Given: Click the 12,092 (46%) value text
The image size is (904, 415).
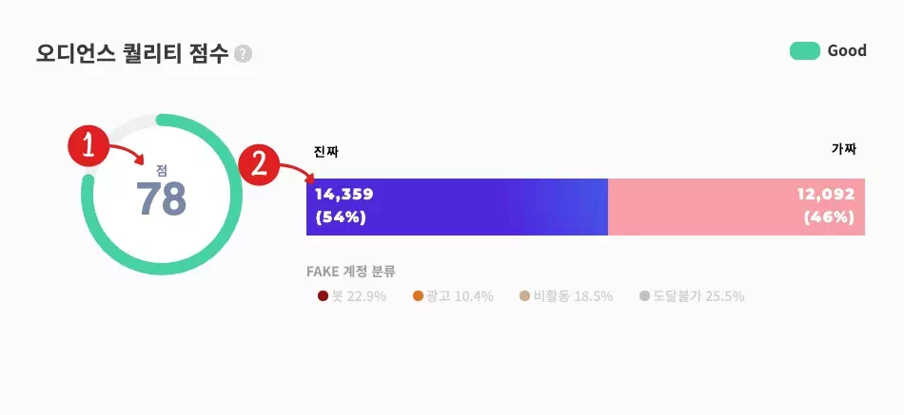Looking at the screenshot, I should (826, 206).
